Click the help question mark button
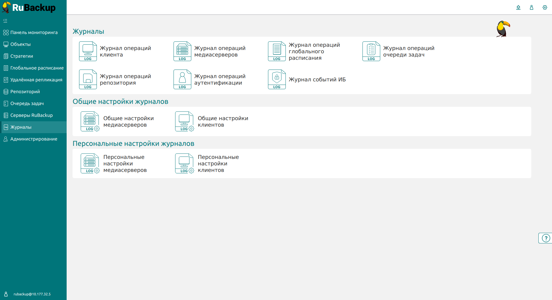This screenshot has width=552, height=300. 545,238
